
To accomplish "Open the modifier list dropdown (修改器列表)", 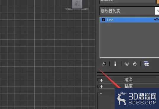I will coord(129,11).
